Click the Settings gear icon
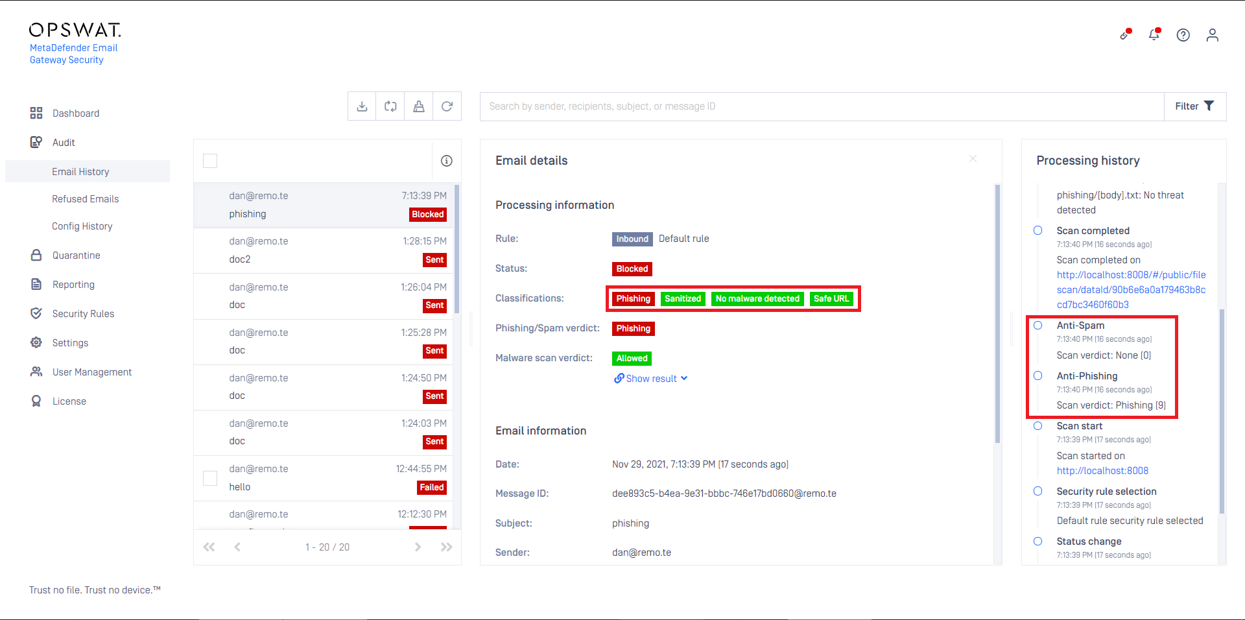Image resolution: width=1245 pixels, height=620 pixels. [36, 342]
